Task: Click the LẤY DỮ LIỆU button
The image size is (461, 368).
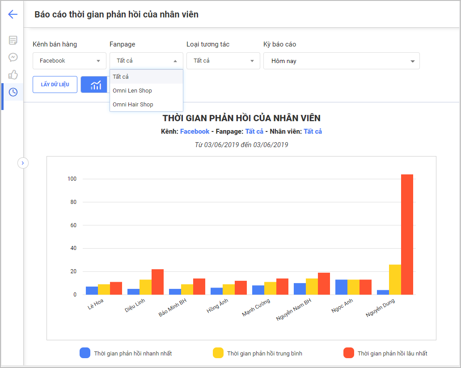Action: pyautogui.click(x=55, y=85)
